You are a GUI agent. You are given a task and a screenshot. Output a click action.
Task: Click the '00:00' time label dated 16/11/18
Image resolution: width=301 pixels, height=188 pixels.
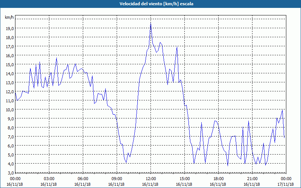[15, 179]
